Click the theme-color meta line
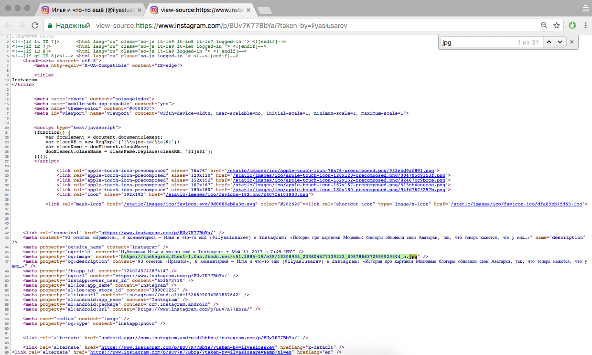Screen dimensions: 592x355 point(94,108)
